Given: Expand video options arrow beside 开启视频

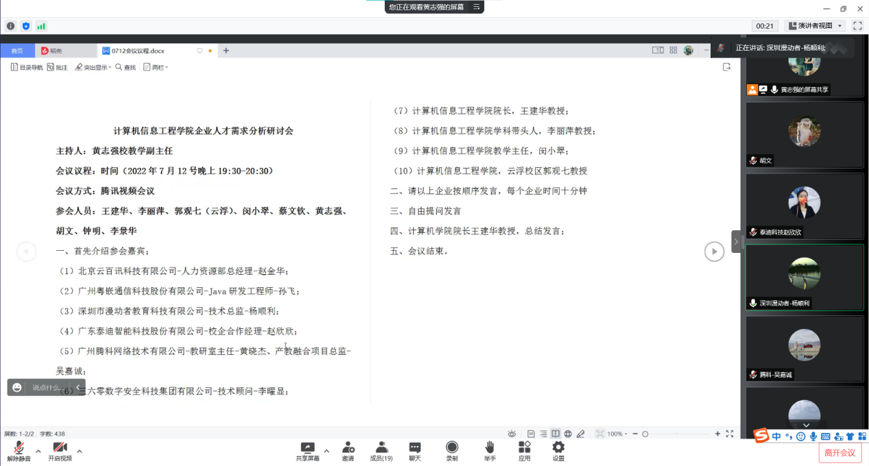Looking at the screenshot, I should (x=80, y=451).
